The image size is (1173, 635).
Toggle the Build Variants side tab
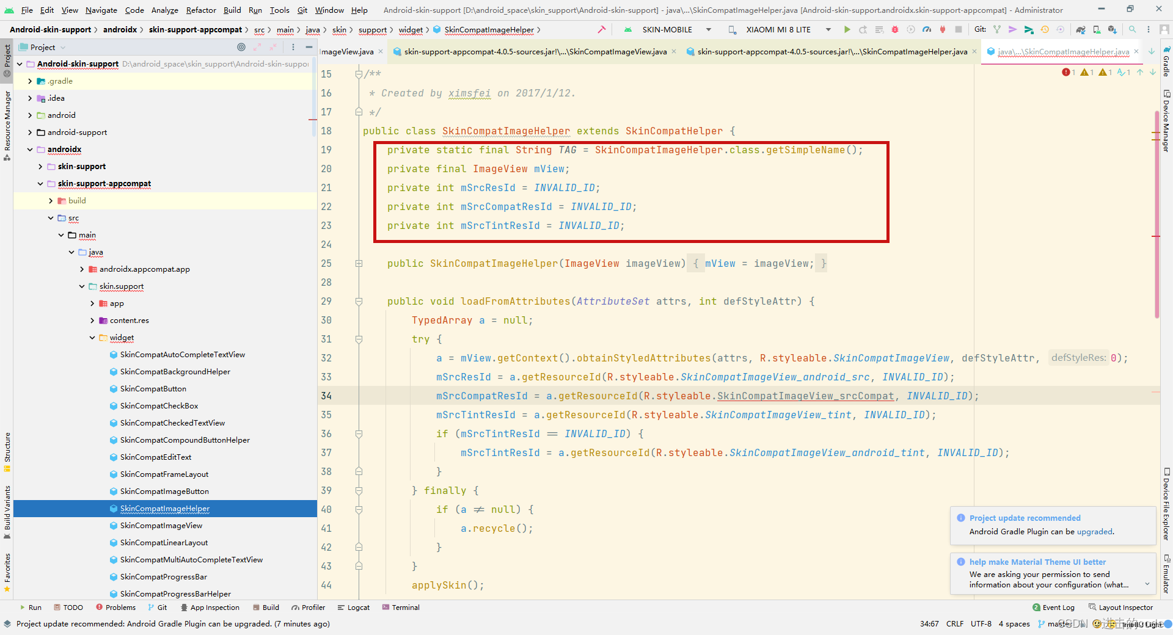click(x=7, y=512)
